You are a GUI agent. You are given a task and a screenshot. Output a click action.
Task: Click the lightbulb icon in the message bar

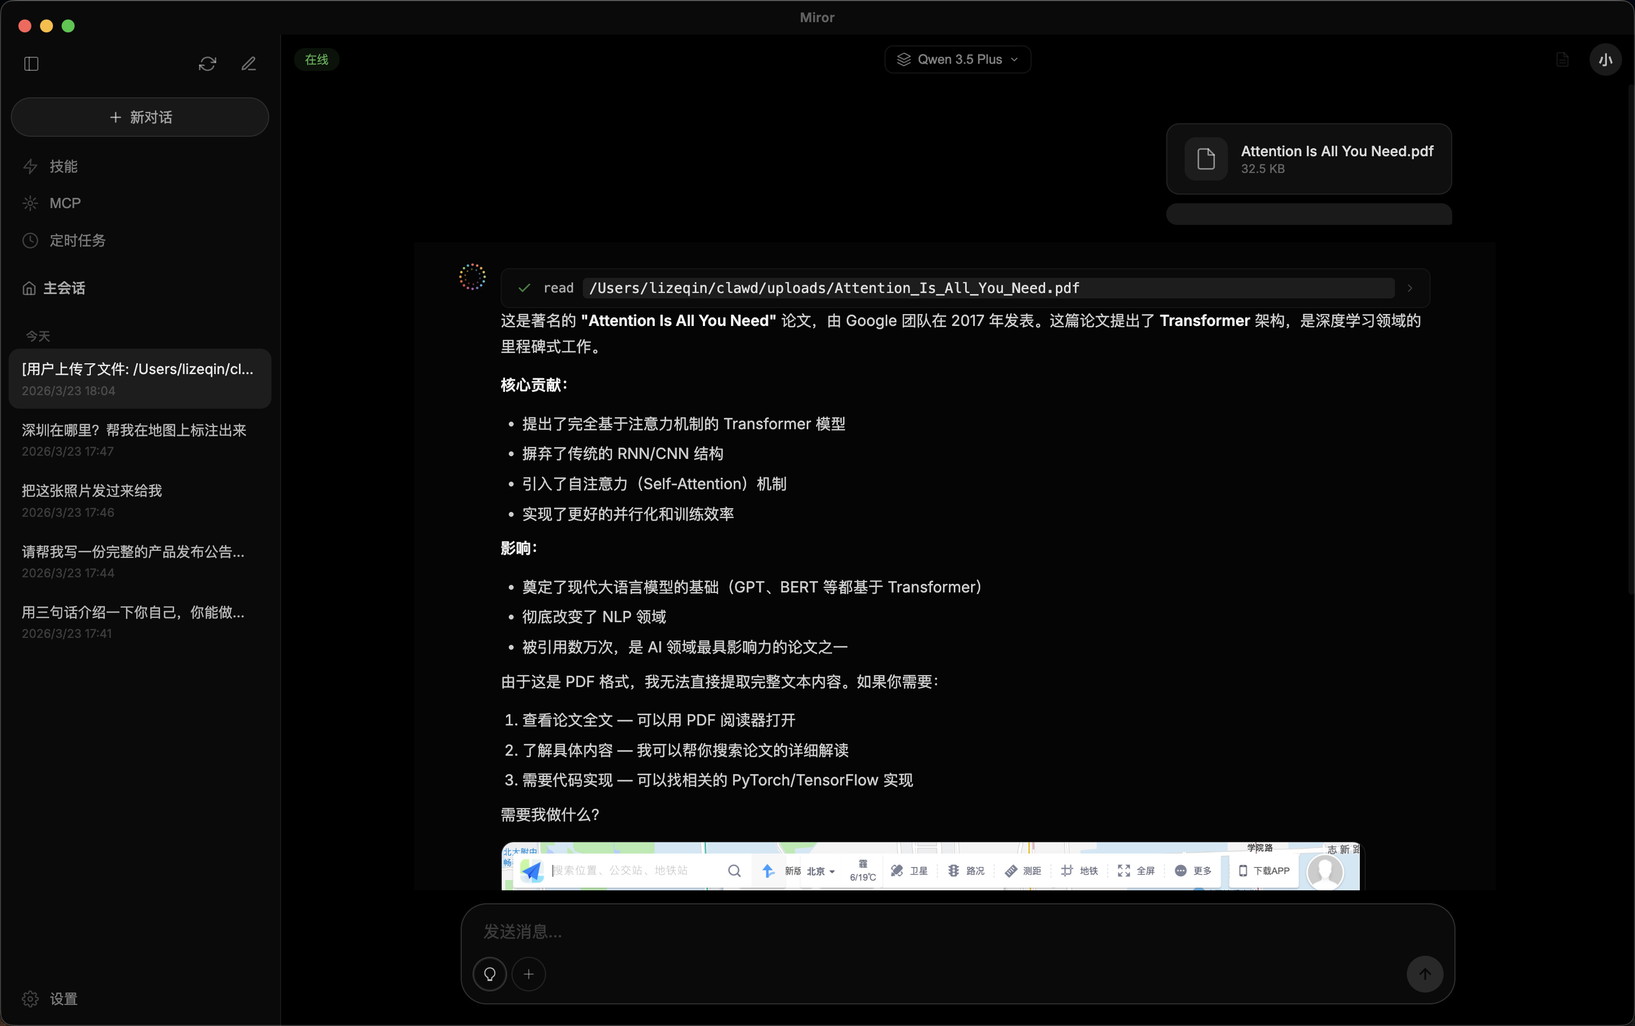click(489, 974)
